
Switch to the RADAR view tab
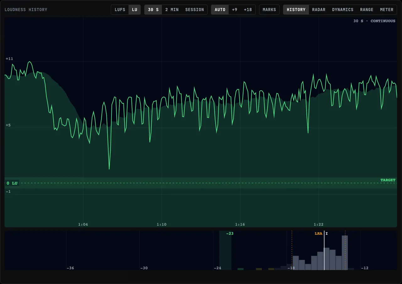[318, 10]
